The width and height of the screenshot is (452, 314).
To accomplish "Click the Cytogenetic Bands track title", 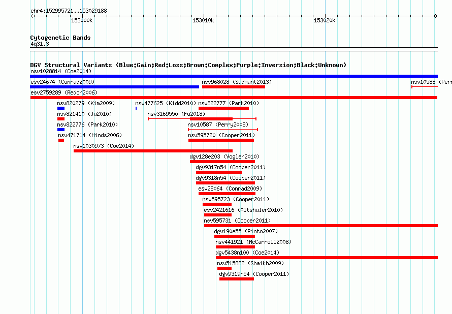I will coord(60,38).
